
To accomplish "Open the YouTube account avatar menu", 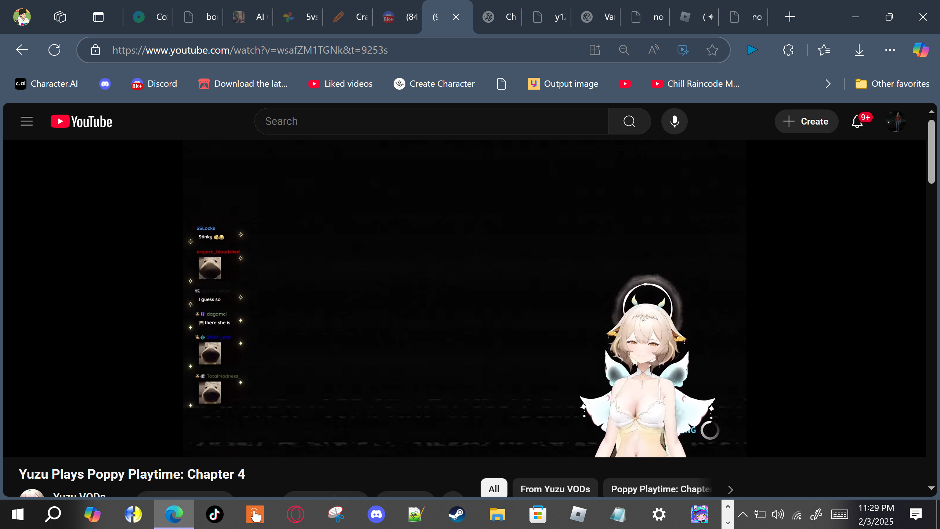I will [x=896, y=121].
